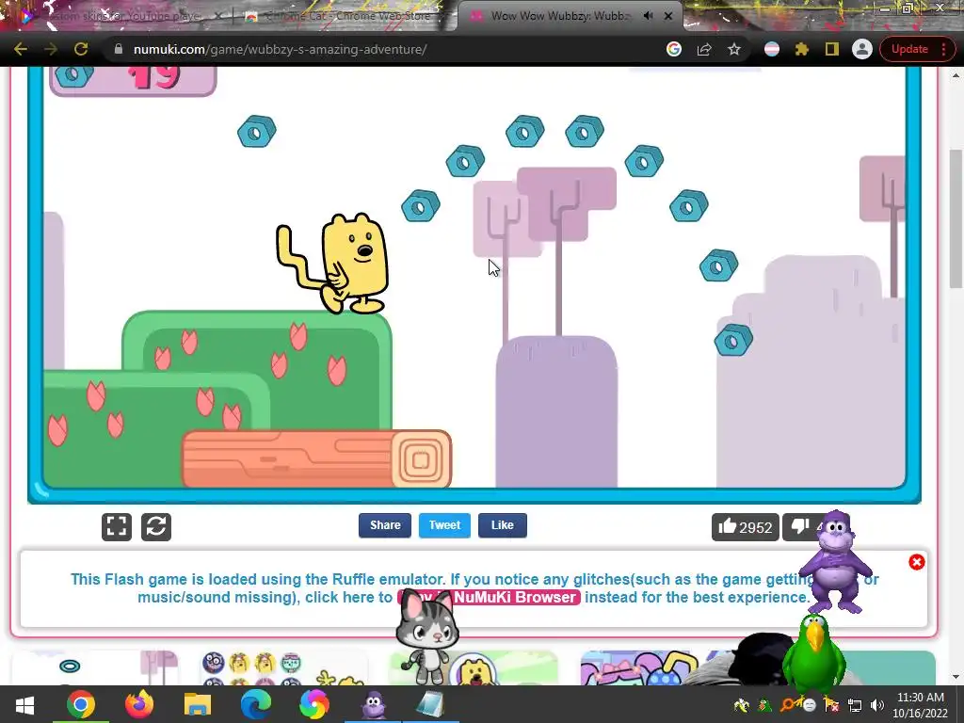
Task: Upvote the game showing 2952 likes
Action: (746, 527)
